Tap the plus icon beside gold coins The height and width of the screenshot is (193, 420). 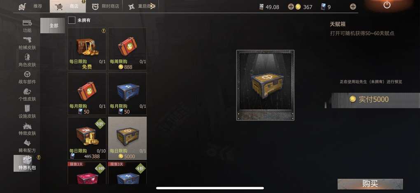(x=291, y=7)
